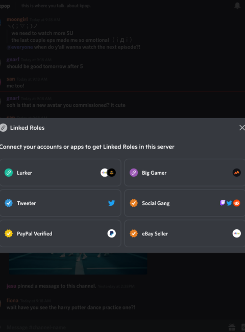Close the Linked Roles dialog

[242, 128]
